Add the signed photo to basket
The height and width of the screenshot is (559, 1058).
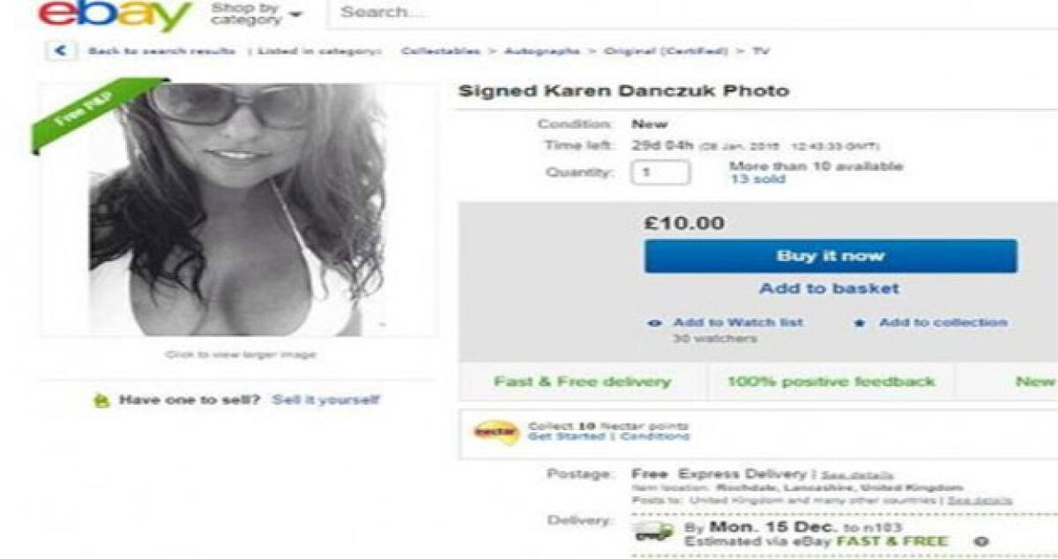tap(831, 287)
